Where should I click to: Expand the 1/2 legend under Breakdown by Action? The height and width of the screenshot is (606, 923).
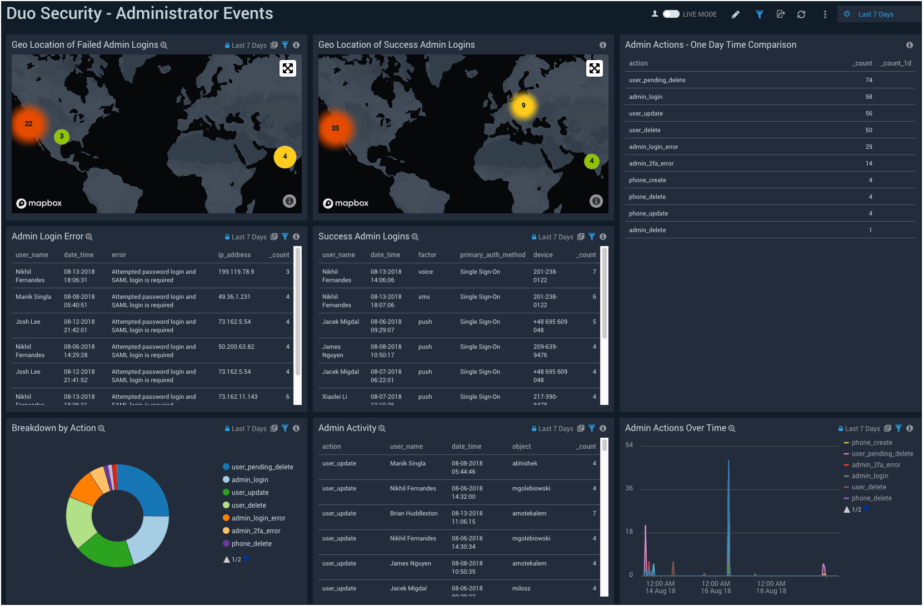pyautogui.click(x=246, y=560)
